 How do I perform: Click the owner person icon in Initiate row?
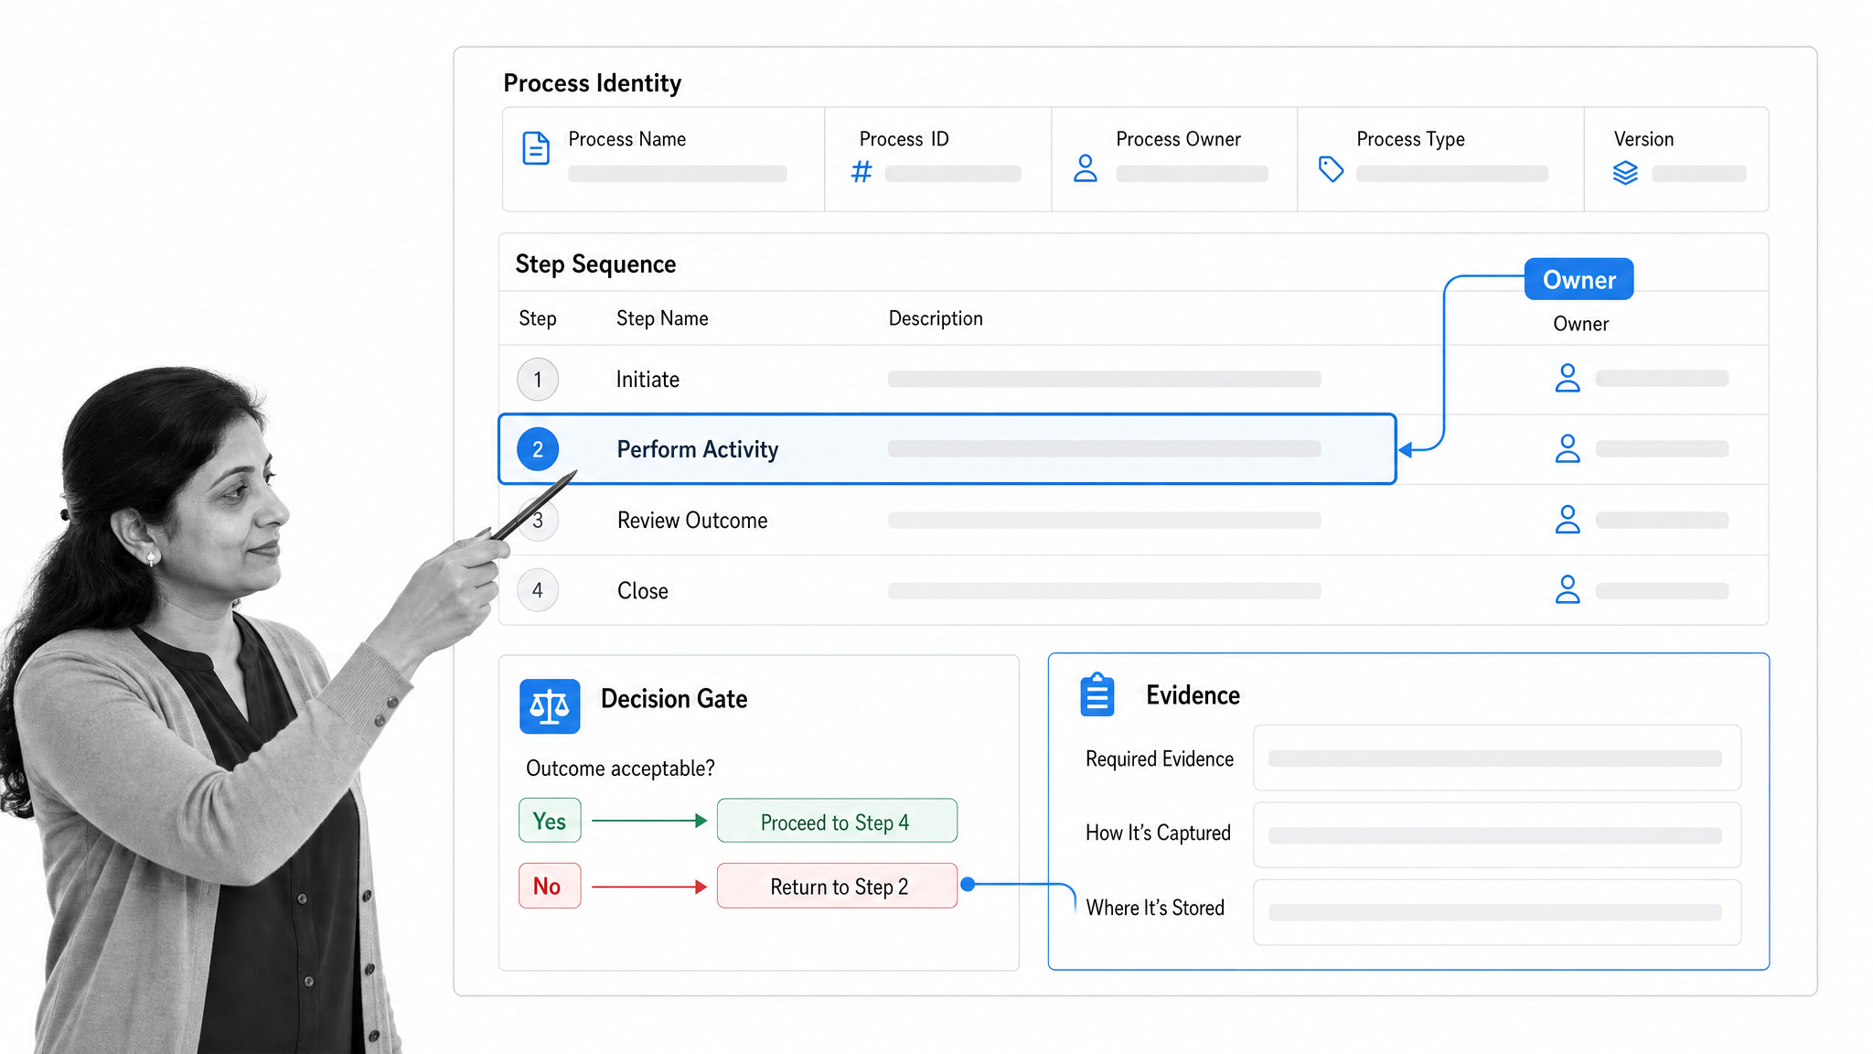coord(1568,378)
